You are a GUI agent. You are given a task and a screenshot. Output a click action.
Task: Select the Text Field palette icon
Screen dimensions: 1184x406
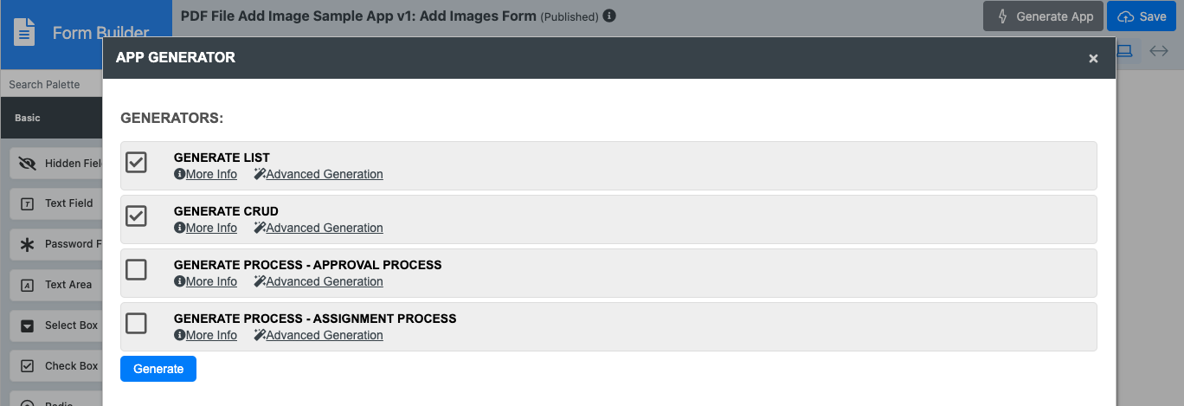[x=27, y=203]
